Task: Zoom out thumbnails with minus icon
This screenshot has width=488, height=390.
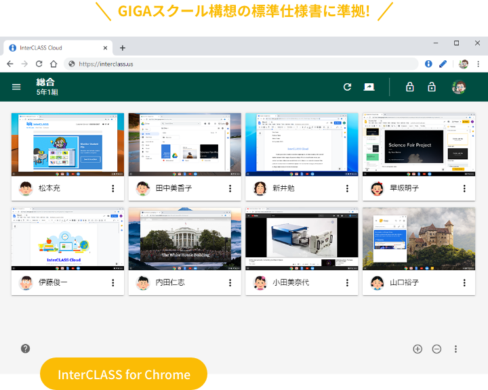Action: tap(436, 349)
